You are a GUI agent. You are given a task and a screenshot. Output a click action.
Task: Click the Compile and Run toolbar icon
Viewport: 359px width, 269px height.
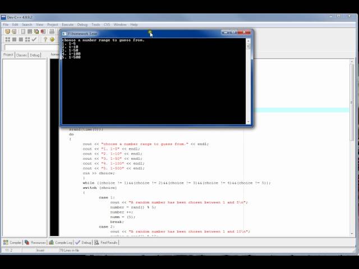pyautogui.click(x=21, y=39)
